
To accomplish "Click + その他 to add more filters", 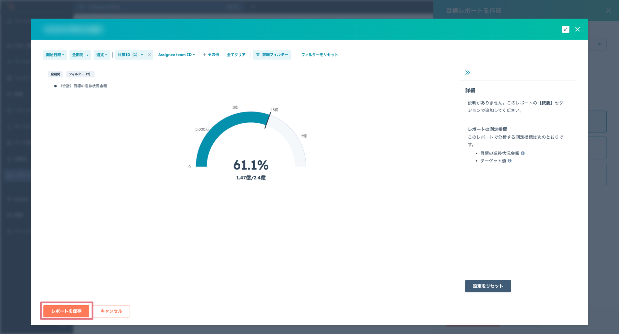I will point(211,55).
